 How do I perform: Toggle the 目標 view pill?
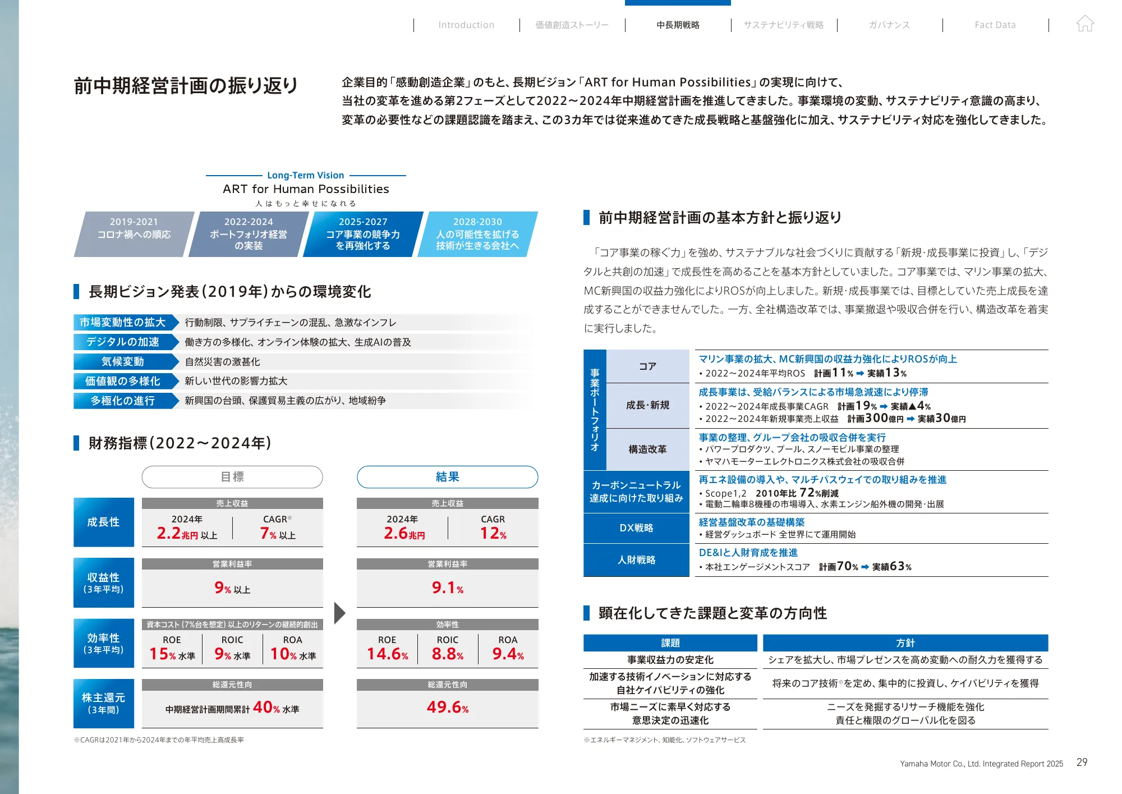pos(232,476)
